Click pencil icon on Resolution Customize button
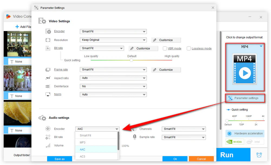The width and height of the screenshot is (271, 165). [155, 40]
